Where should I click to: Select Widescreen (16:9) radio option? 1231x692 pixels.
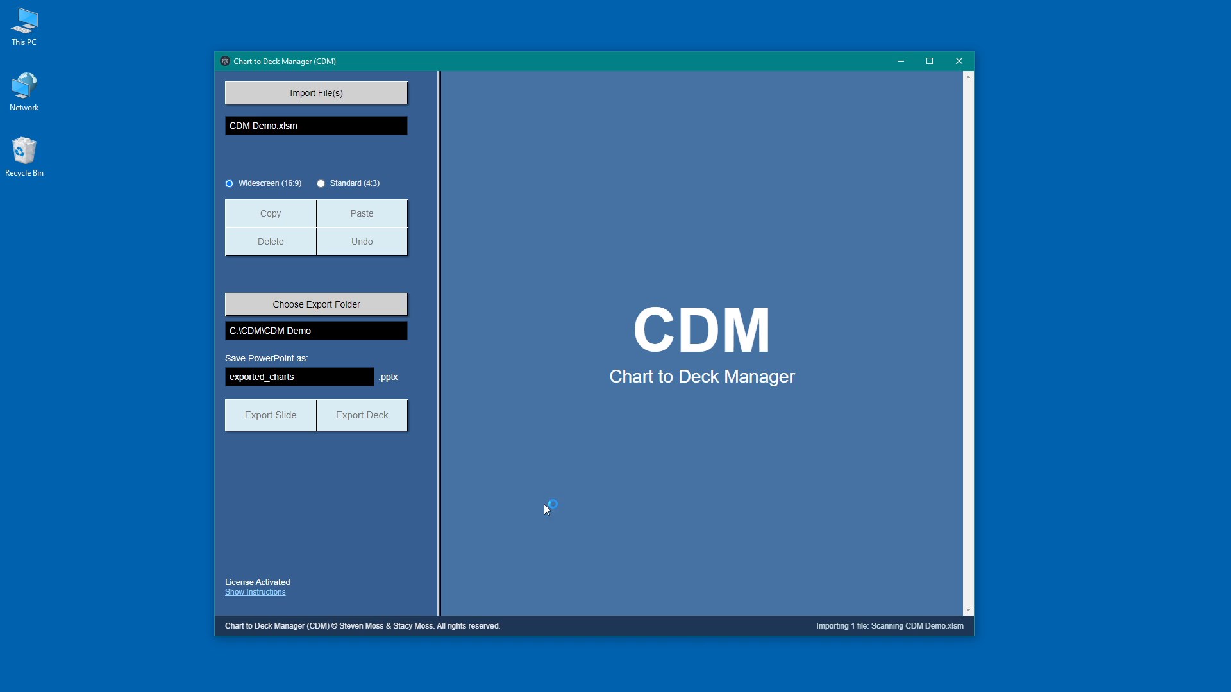230,184
